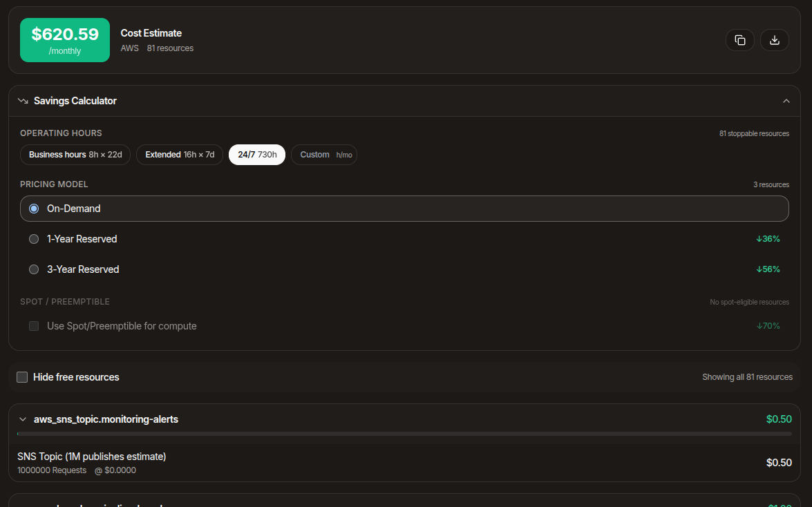812x507 pixels.
Task: Click the monitoring-alerts cost bar
Action: [x=404, y=434]
